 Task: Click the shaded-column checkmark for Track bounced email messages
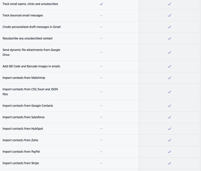point(170,15)
